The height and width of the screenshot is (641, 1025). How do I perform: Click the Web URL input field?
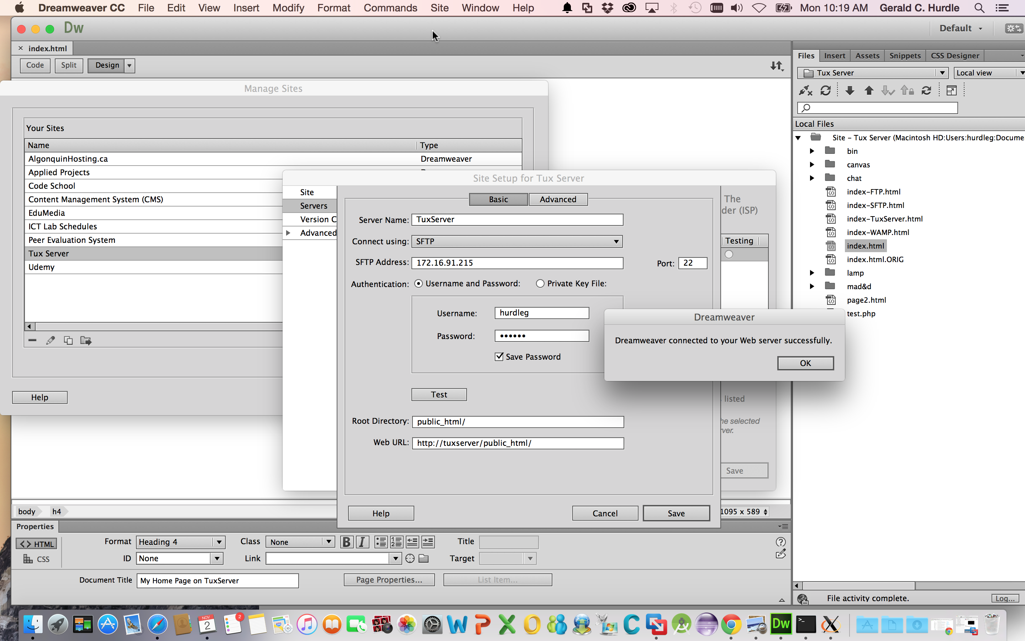tap(517, 443)
